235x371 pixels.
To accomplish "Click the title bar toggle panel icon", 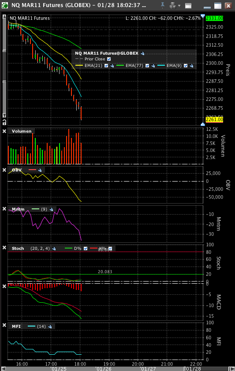I will (188, 5).
